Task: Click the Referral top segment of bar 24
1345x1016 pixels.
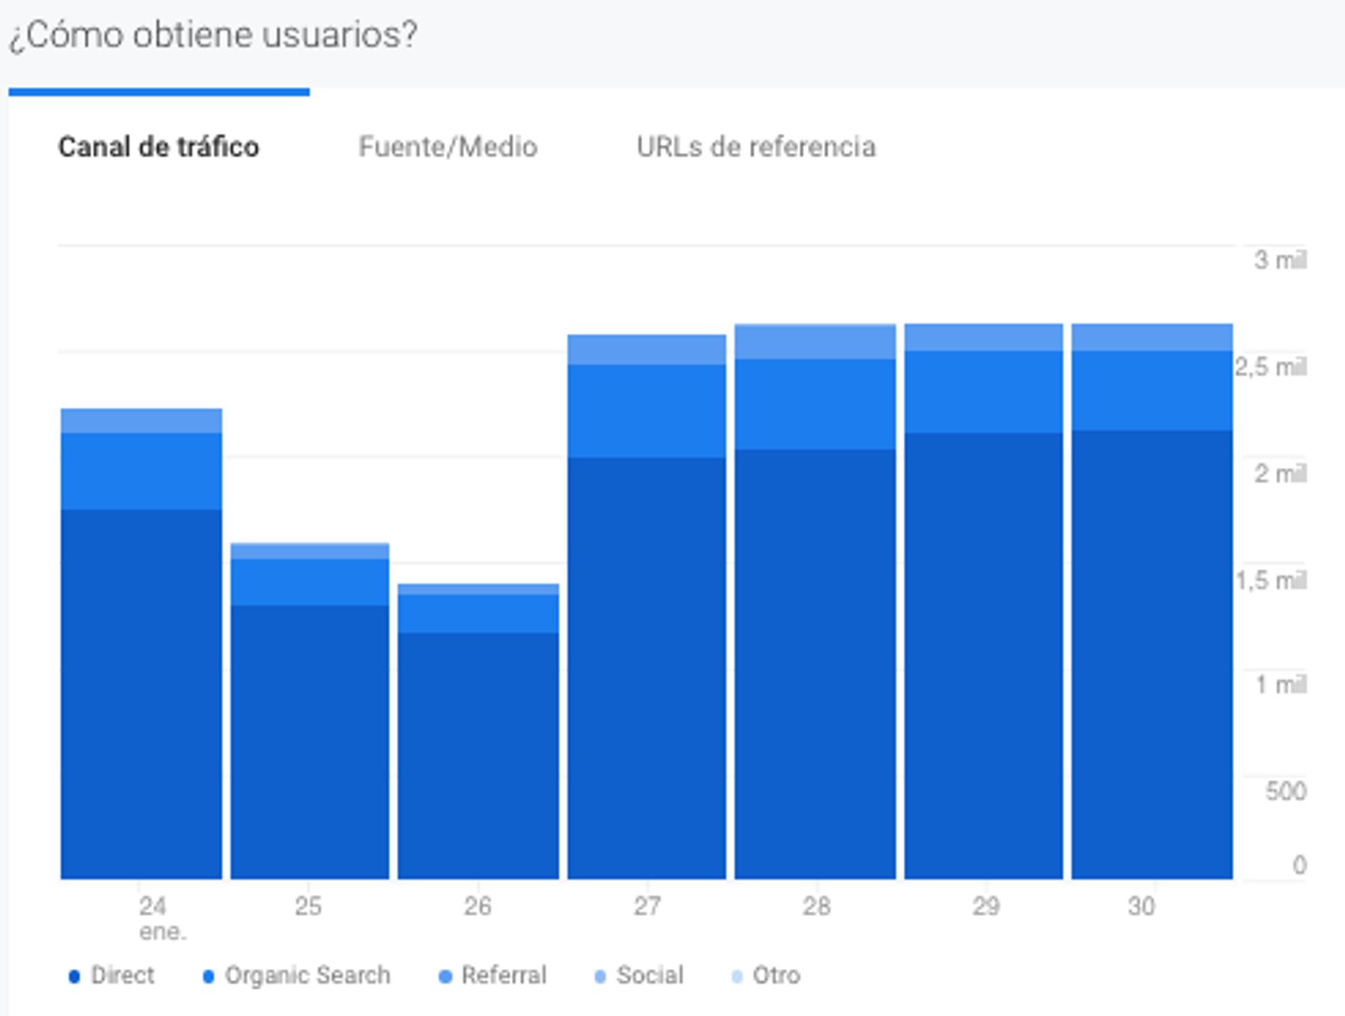Action: coord(141,420)
